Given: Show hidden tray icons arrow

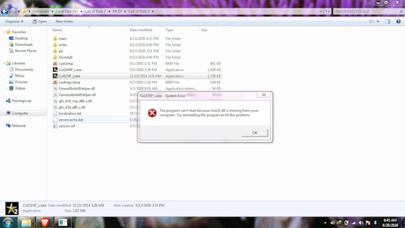Looking at the screenshot, I should coord(325,223).
